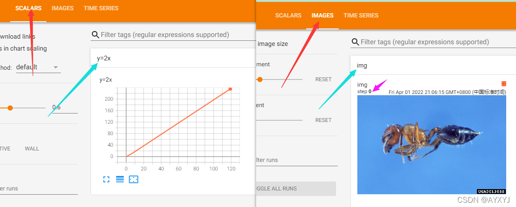Click search icon beside left Filter tags field

pyautogui.click(x=95, y=35)
